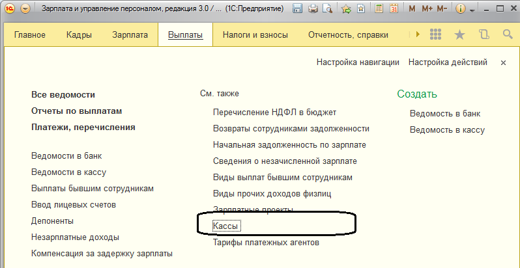The width and height of the screenshot is (520, 268).
Task: Open Компенсация за задержку зарплаты
Action: [102, 254]
